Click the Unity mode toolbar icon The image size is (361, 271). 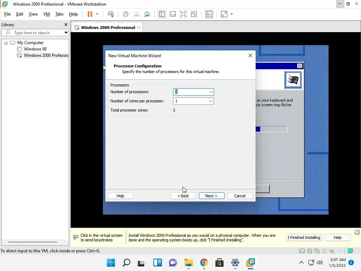[194, 14]
